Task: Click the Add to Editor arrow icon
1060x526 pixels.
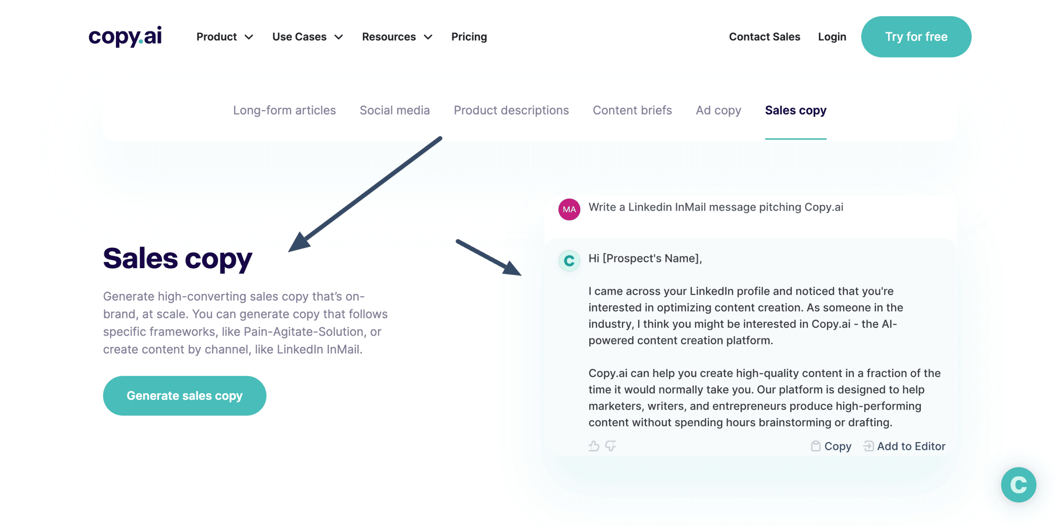Action: (869, 446)
